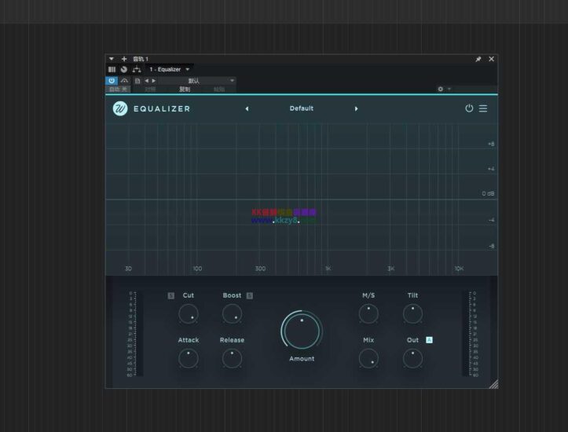The height and width of the screenshot is (432, 568).
Task: Open the plugin settings gear
Action: click(x=441, y=89)
